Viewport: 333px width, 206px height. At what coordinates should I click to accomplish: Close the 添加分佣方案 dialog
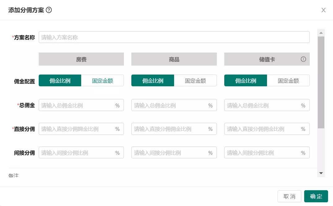pos(323,10)
